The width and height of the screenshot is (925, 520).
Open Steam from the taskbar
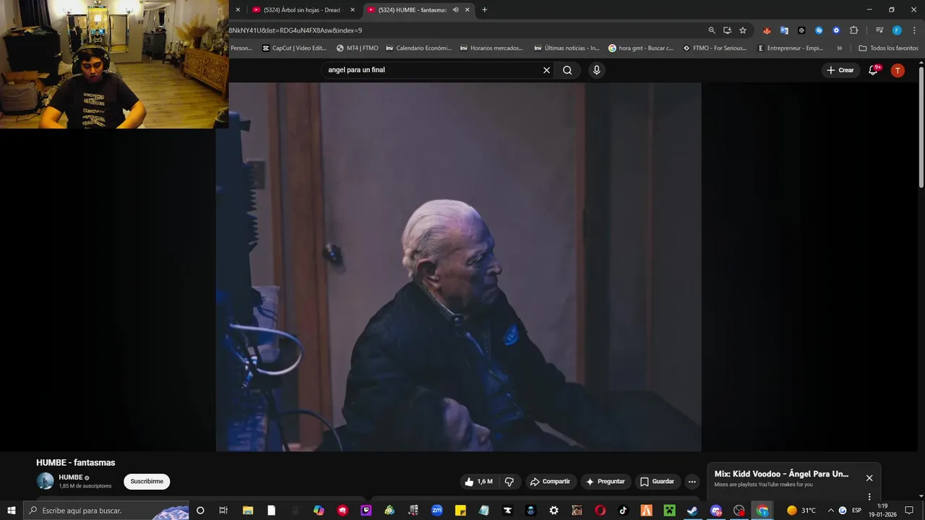coord(692,510)
